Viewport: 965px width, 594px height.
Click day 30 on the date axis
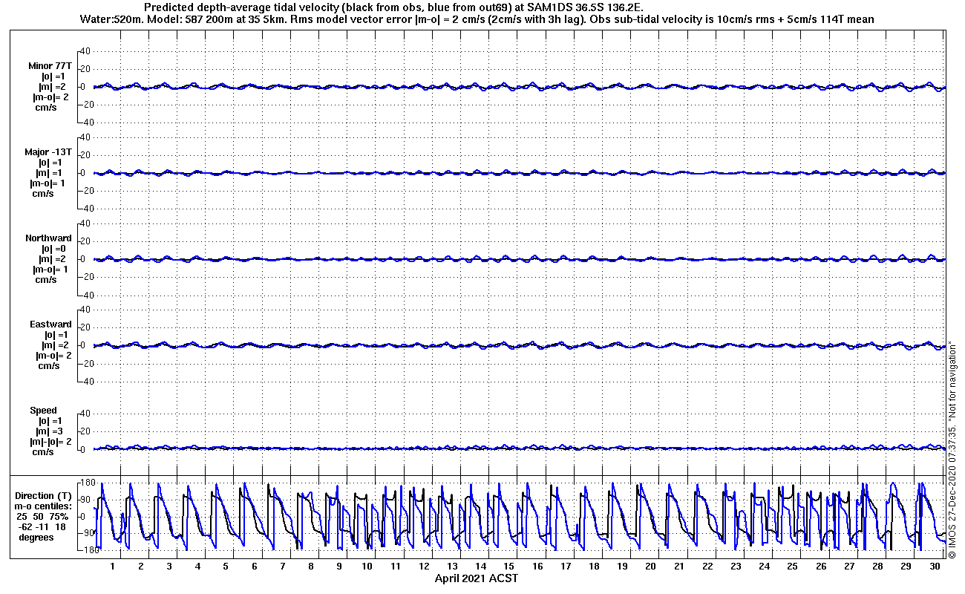934,567
